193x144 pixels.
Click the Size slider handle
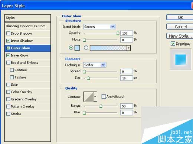coord(88,78)
